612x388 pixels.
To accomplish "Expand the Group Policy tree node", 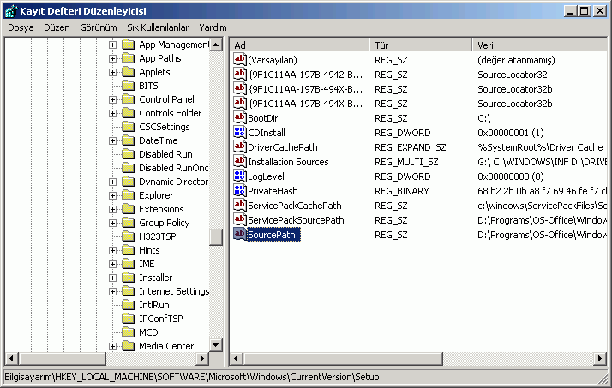I will (x=112, y=223).
